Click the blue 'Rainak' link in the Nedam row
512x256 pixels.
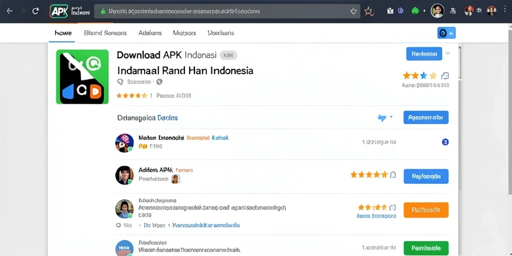click(220, 138)
